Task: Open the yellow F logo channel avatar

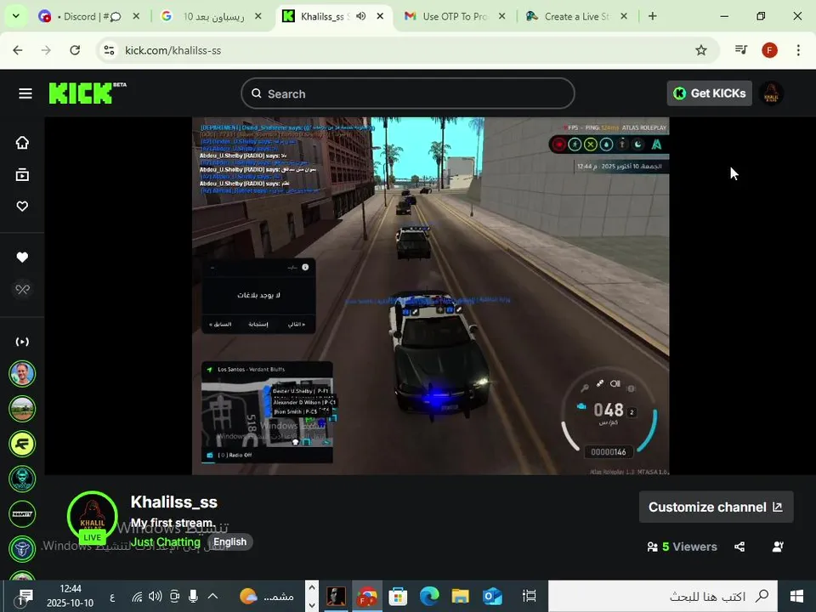Action: point(22,444)
